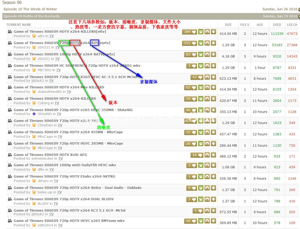Image resolution: width=300 pixels, height=229 pixels.
Task: View uploader profile belex-up
Action: tap(45, 192)
